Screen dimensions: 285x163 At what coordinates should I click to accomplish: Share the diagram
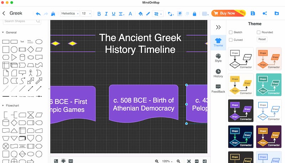[x=265, y=13]
